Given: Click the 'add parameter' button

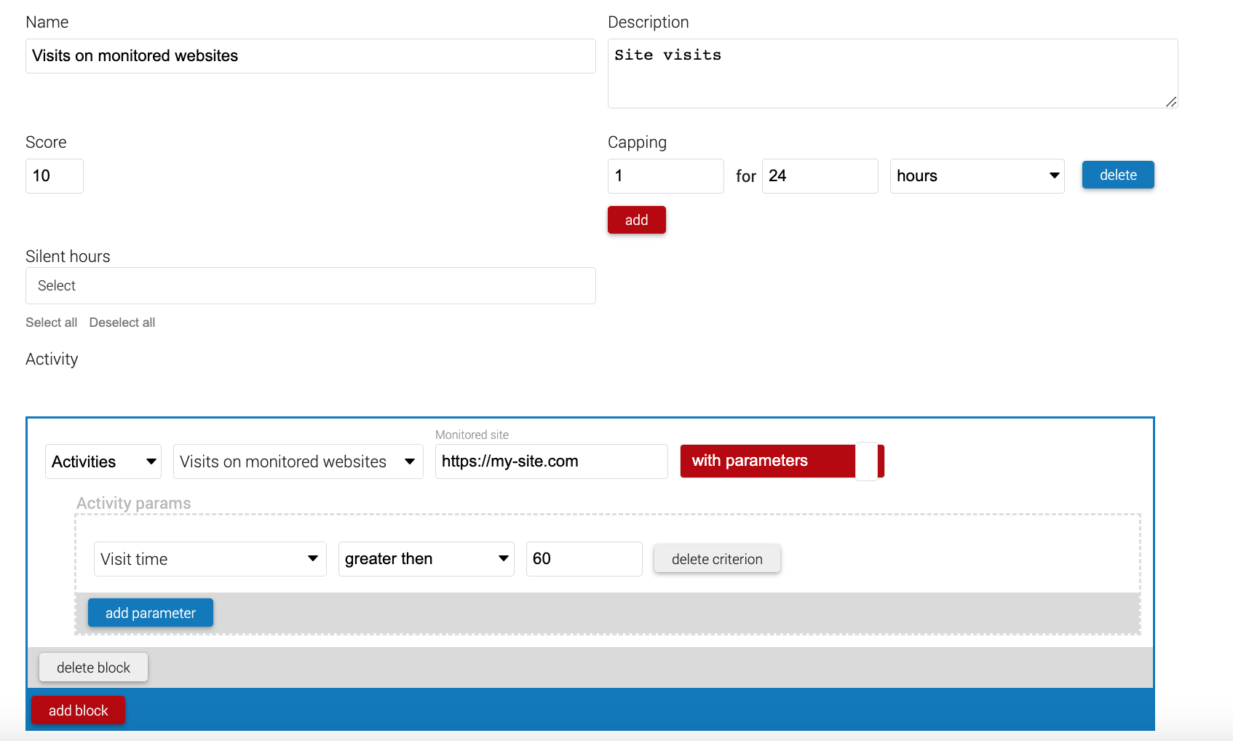Looking at the screenshot, I should (151, 613).
